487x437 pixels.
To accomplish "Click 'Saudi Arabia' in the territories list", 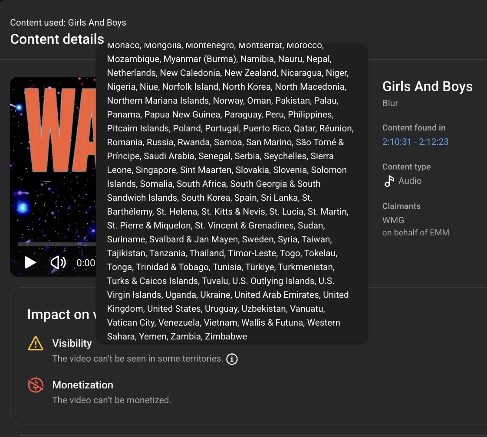I will coord(169,156).
